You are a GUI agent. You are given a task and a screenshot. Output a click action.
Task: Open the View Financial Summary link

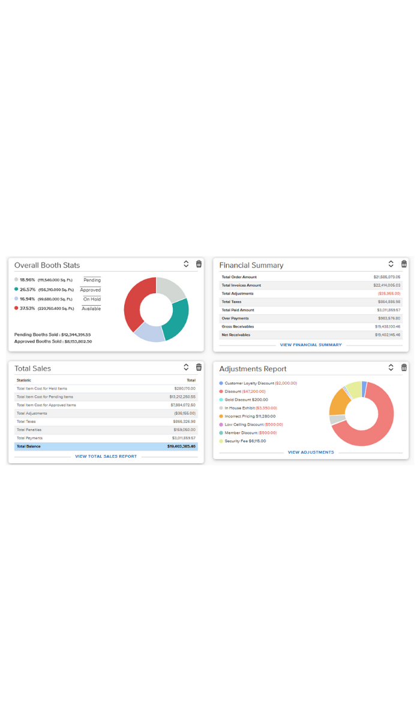[311, 345]
